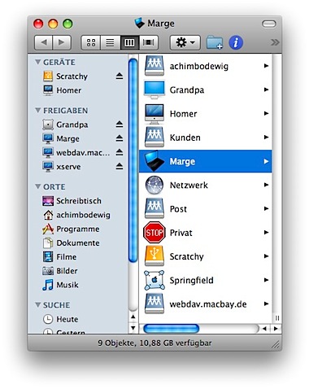
Task: Collapse the ORTE sidebar section
Action: click(38, 186)
